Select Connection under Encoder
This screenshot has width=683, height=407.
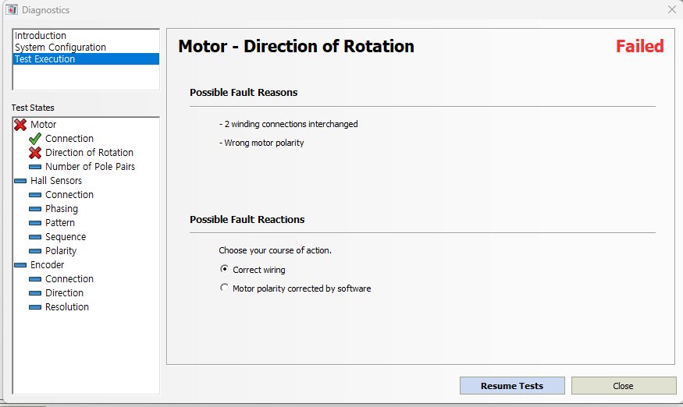click(x=69, y=278)
